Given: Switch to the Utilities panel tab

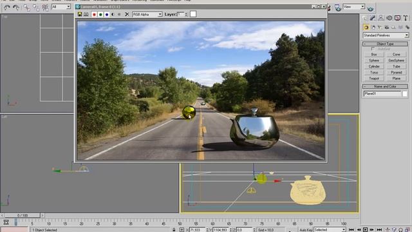Looking at the screenshot, I should [406, 18].
